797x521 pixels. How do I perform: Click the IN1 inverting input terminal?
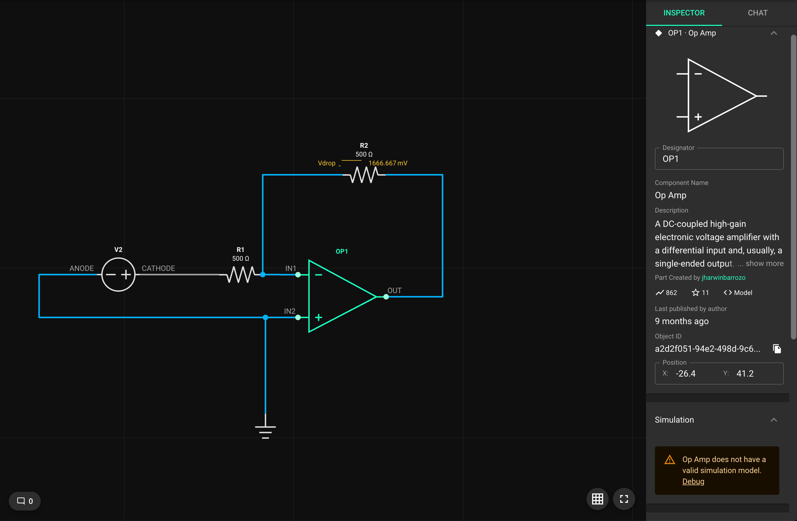click(298, 275)
